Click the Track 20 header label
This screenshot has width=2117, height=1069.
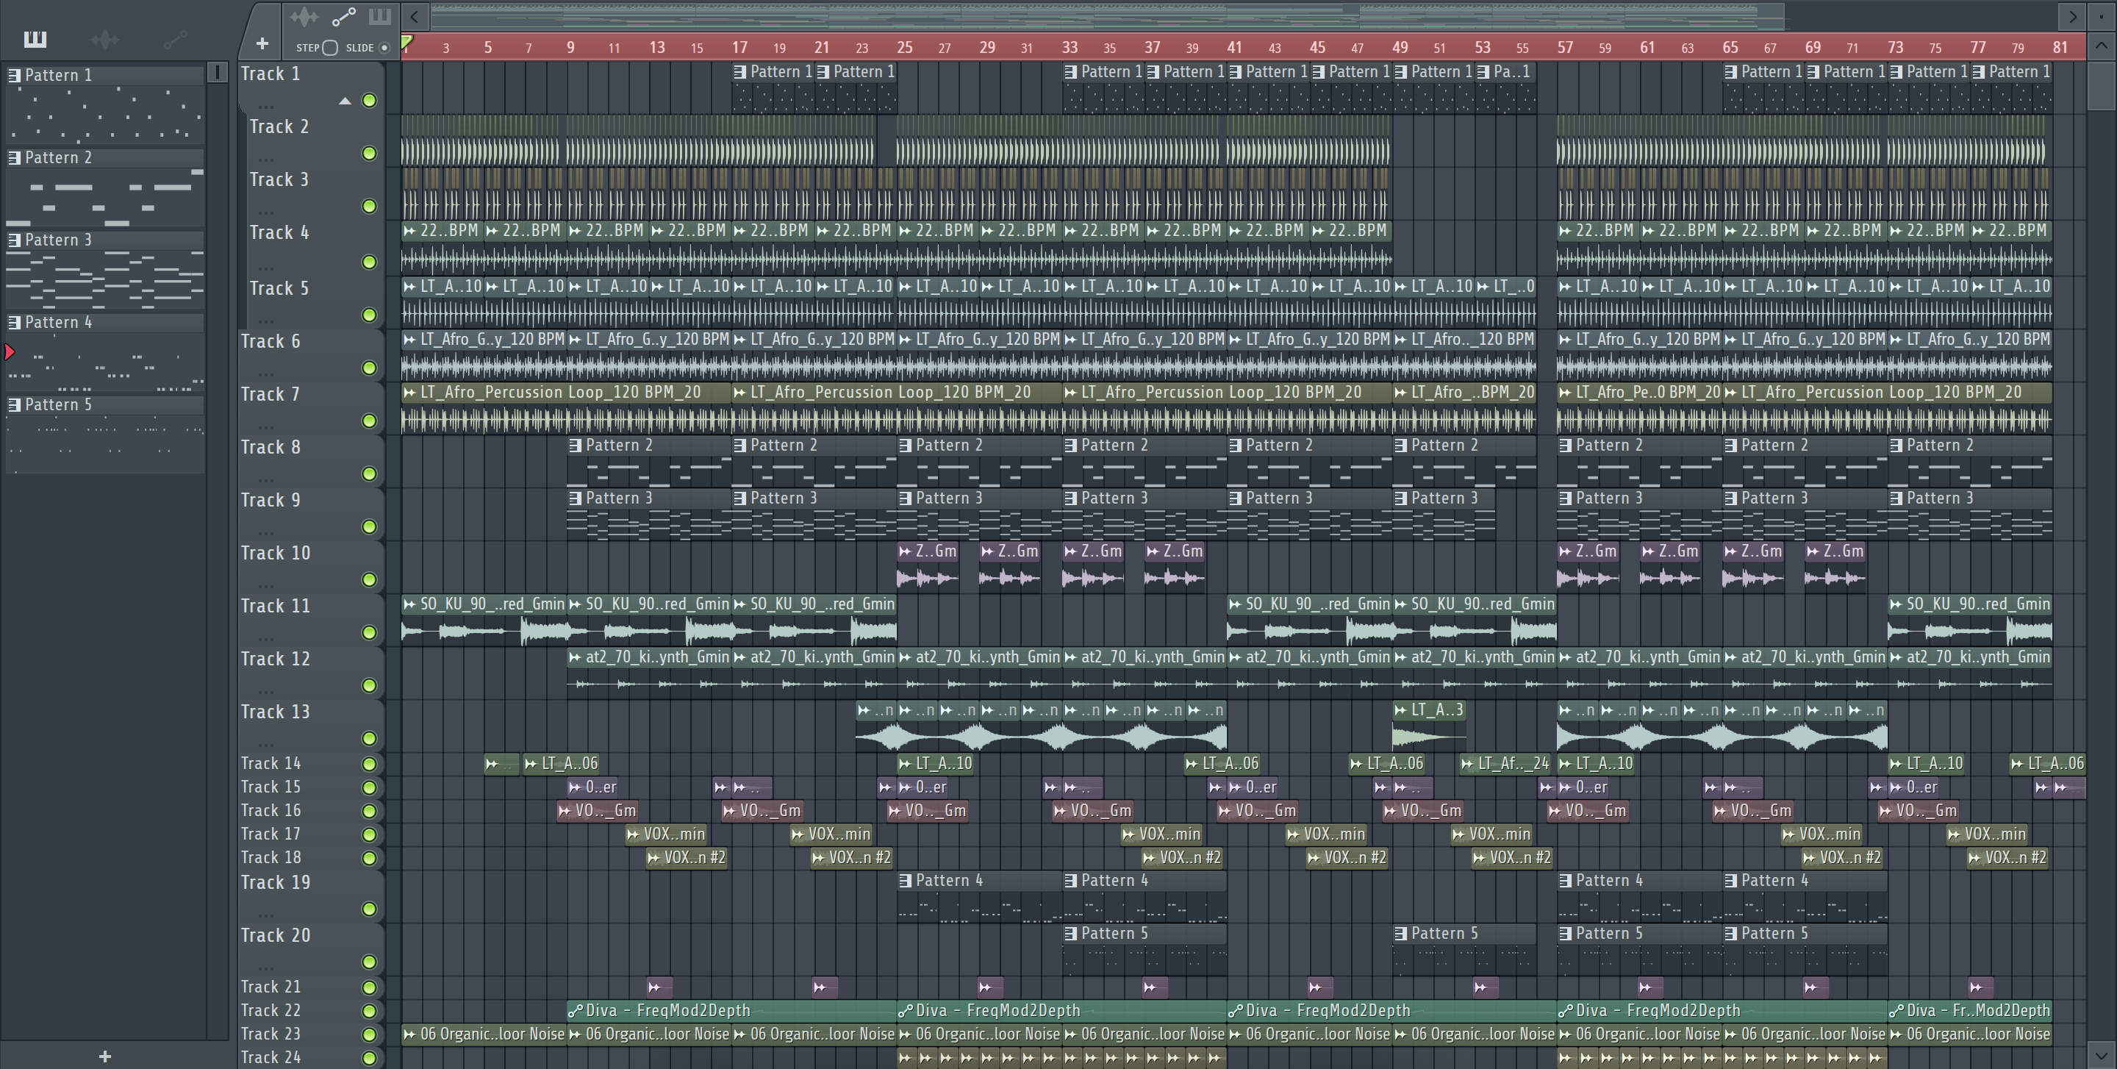(x=276, y=935)
